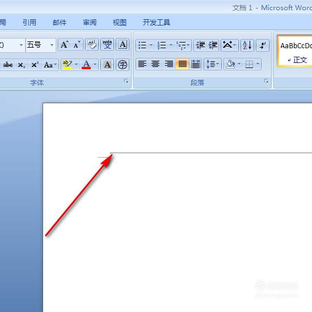Viewport: 312px width, 312px height.
Task: Toggle superscript formatting
Action: click(x=35, y=65)
